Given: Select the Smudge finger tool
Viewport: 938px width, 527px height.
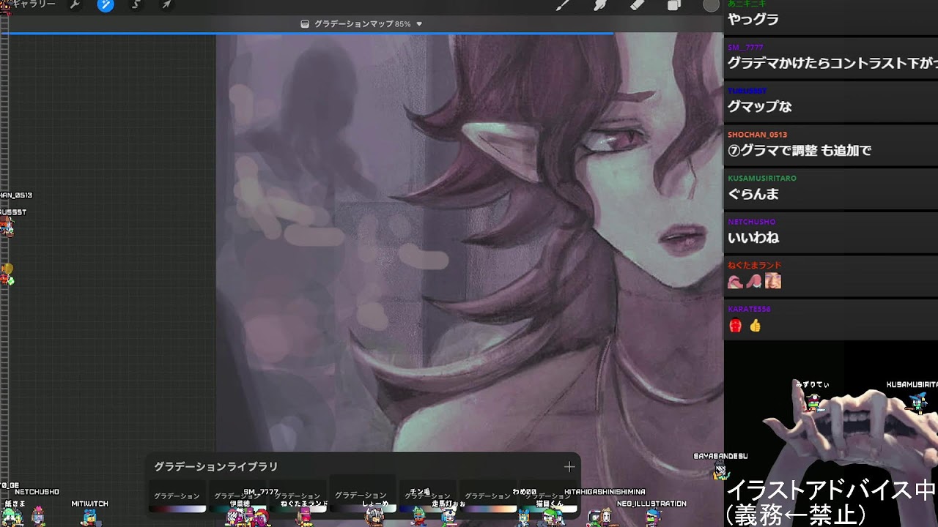Looking at the screenshot, I should tap(599, 5).
